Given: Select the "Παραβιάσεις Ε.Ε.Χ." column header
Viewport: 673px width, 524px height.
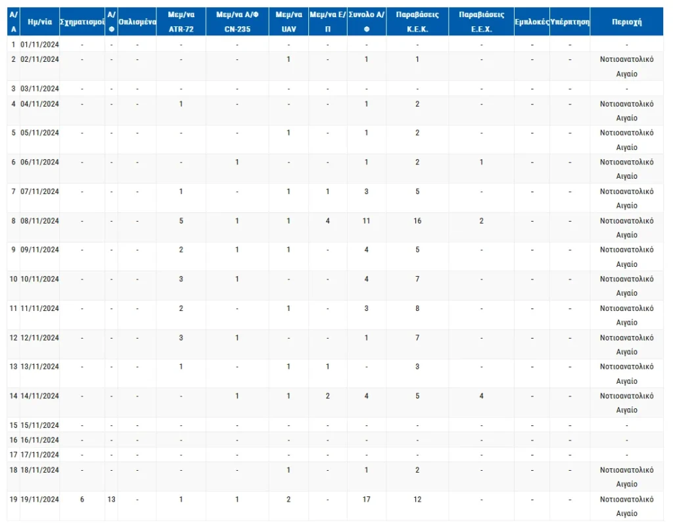Looking at the screenshot, I should [x=481, y=22].
